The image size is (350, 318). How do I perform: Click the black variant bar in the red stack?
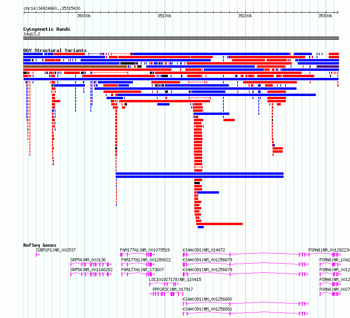point(197,183)
